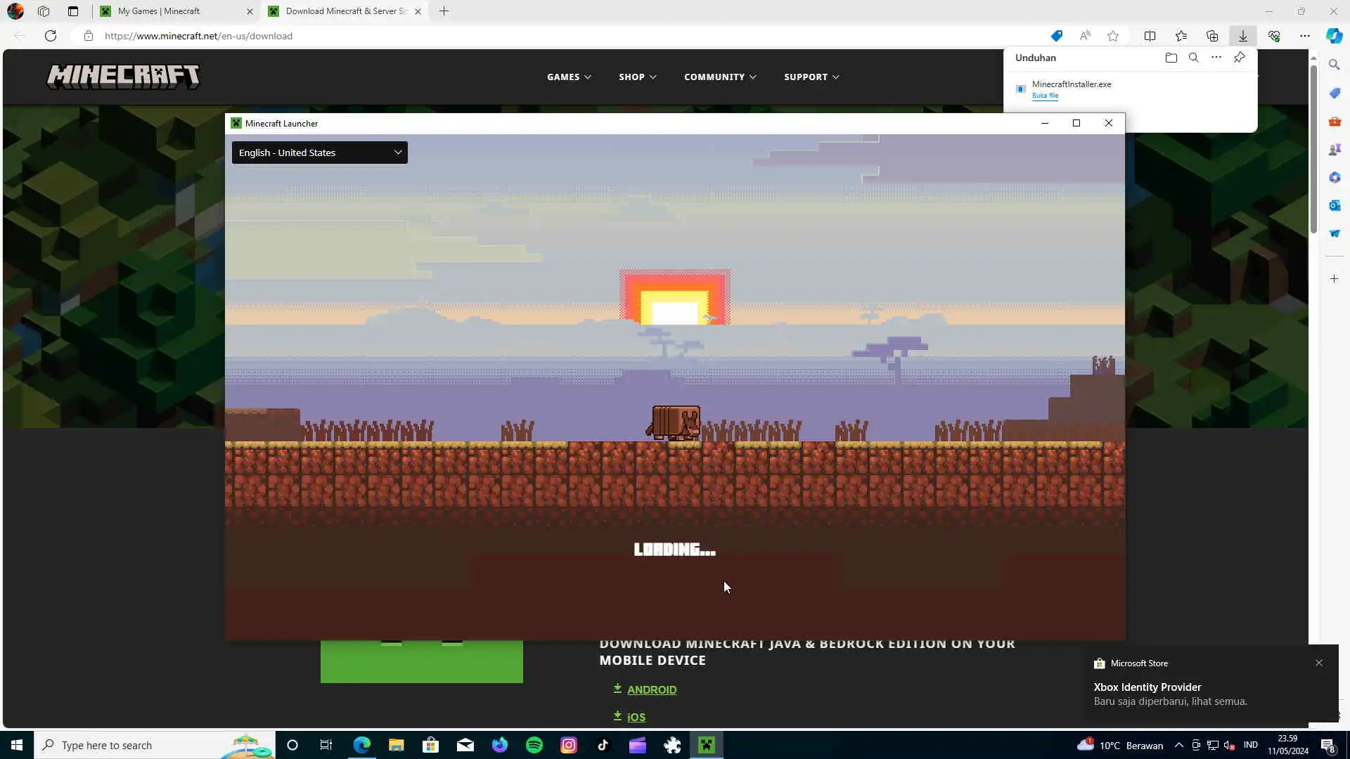This screenshot has width=1350, height=759.
Task: Click the Buka file link
Action: [1045, 96]
